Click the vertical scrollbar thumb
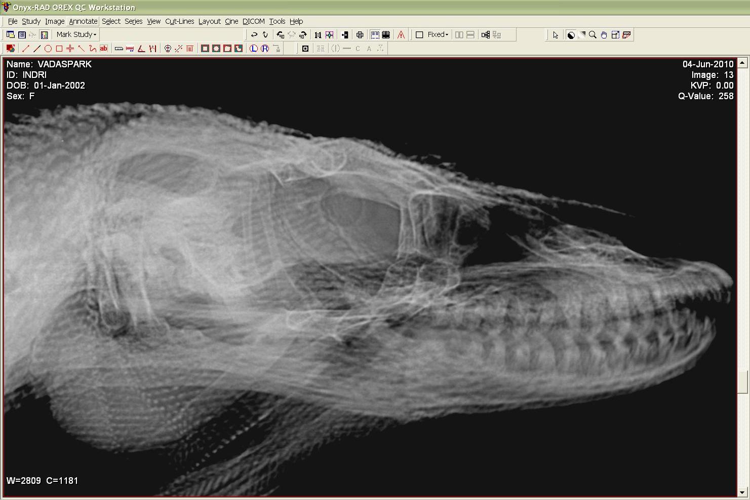 pyautogui.click(x=742, y=382)
